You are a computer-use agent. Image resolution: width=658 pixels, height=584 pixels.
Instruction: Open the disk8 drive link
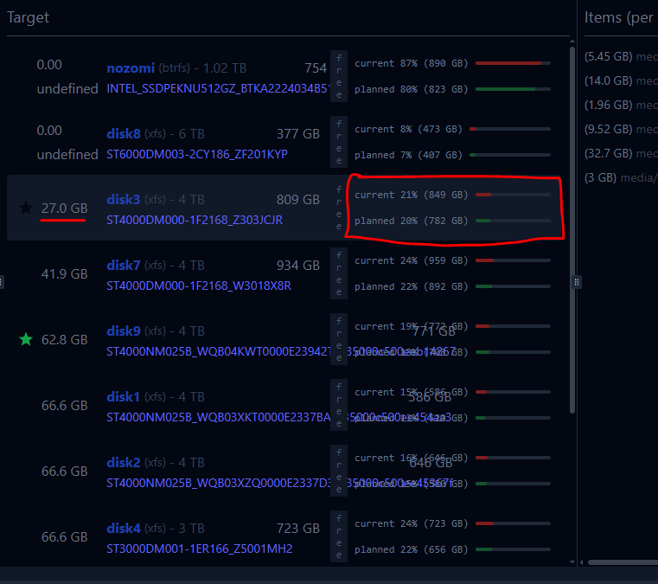pos(124,134)
